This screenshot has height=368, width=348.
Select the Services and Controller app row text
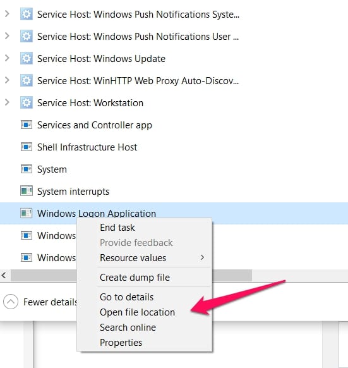pos(95,125)
